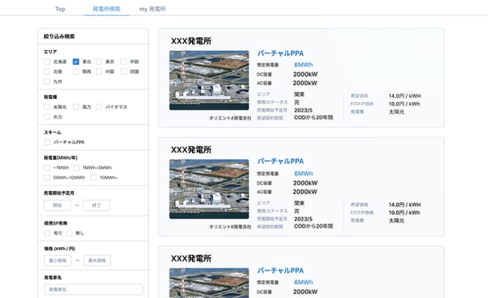The image size is (488, 298).
Task: Click the 発電家名 text input
Action: click(93, 289)
